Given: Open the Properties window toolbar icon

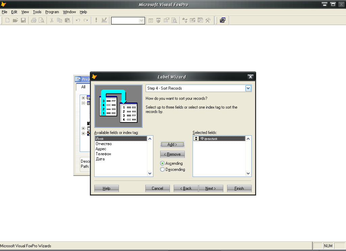Looking at the screenshot, I should tap(166, 21).
